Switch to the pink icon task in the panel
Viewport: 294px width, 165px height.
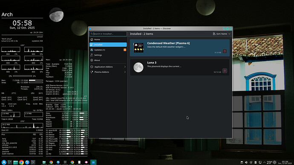click(86, 162)
